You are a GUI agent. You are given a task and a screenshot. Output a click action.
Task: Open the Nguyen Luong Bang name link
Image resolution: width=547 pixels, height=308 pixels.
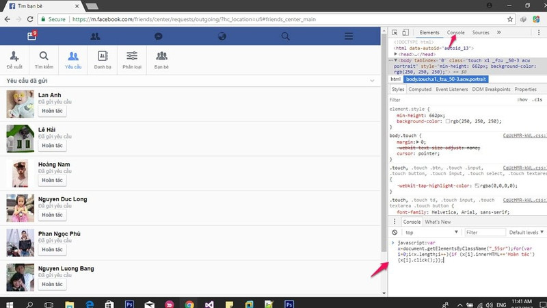pos(66,268)
